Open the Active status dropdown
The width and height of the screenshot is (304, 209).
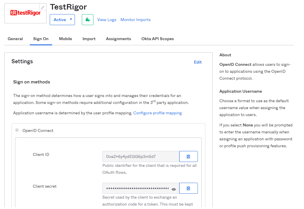[x=62, y=20]
